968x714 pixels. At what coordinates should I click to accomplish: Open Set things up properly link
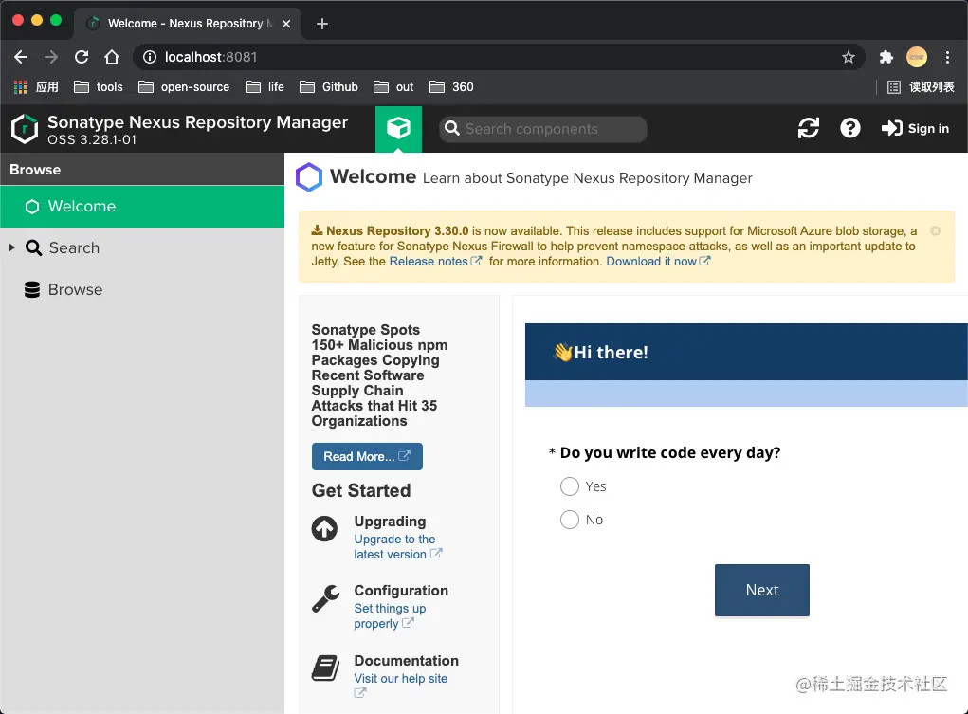click(x=390, y=615)
